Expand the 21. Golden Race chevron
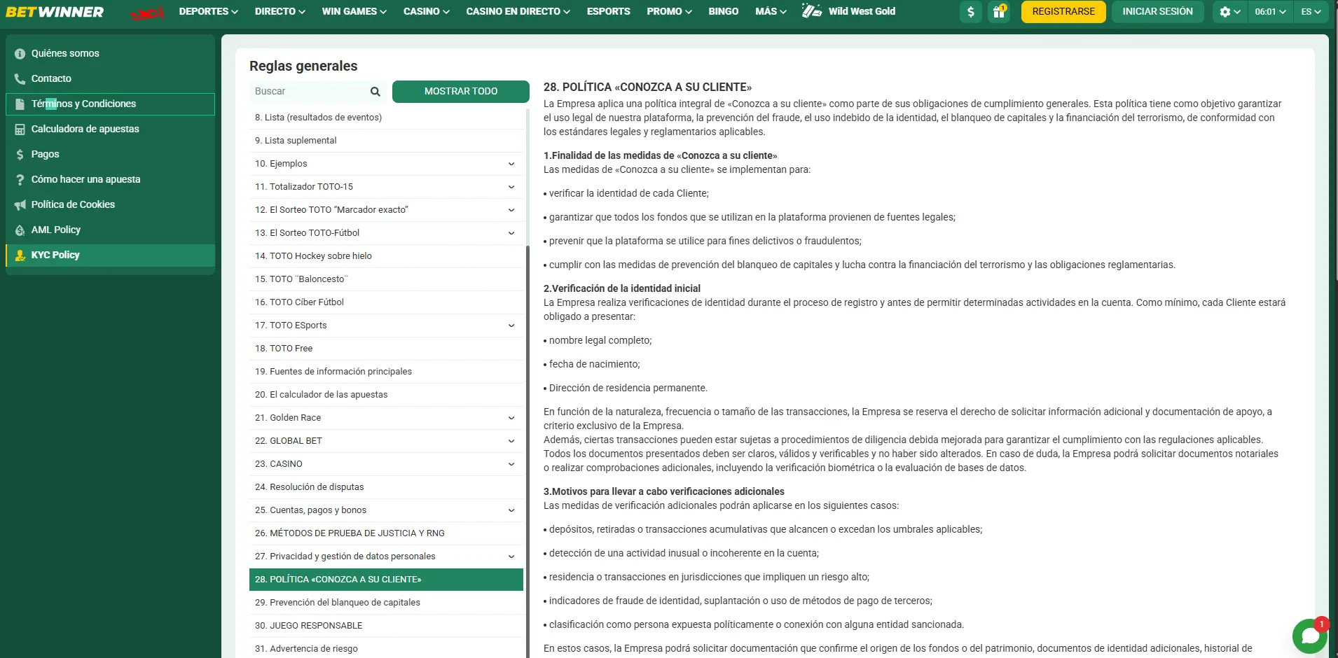Viewport: 1338px width, 658px height. [511, 418]
